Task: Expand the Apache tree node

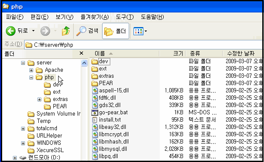Action: click(31, 70)
